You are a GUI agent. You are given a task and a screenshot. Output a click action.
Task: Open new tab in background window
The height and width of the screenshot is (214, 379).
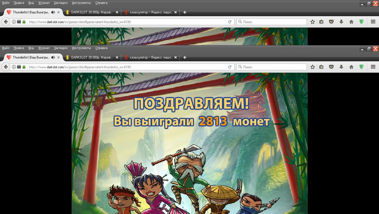click(184, 12)
